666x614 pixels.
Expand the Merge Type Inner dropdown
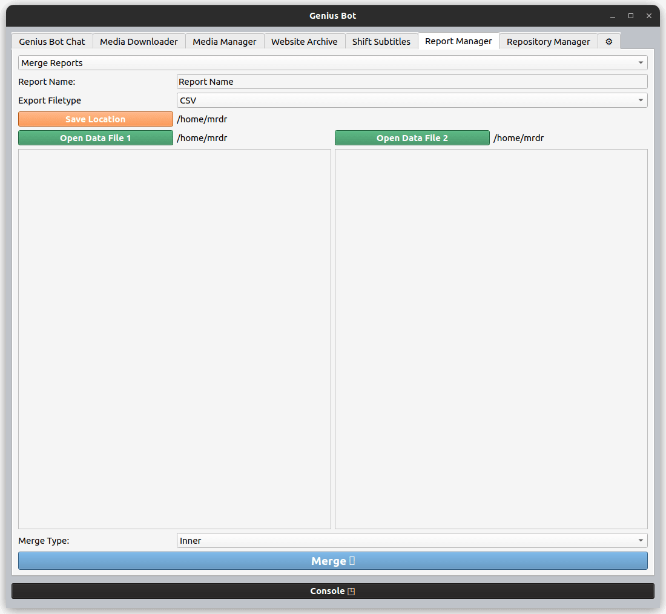(x=412, y=541)
